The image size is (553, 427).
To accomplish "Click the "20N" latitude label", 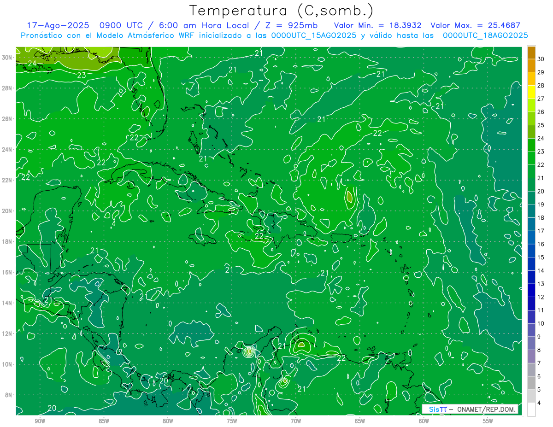I will coord(6,211).
